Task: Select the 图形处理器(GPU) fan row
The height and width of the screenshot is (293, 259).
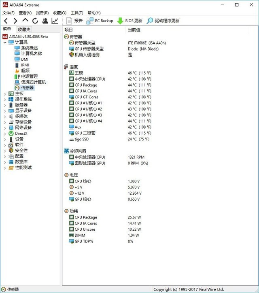Action: pos(108,163)
